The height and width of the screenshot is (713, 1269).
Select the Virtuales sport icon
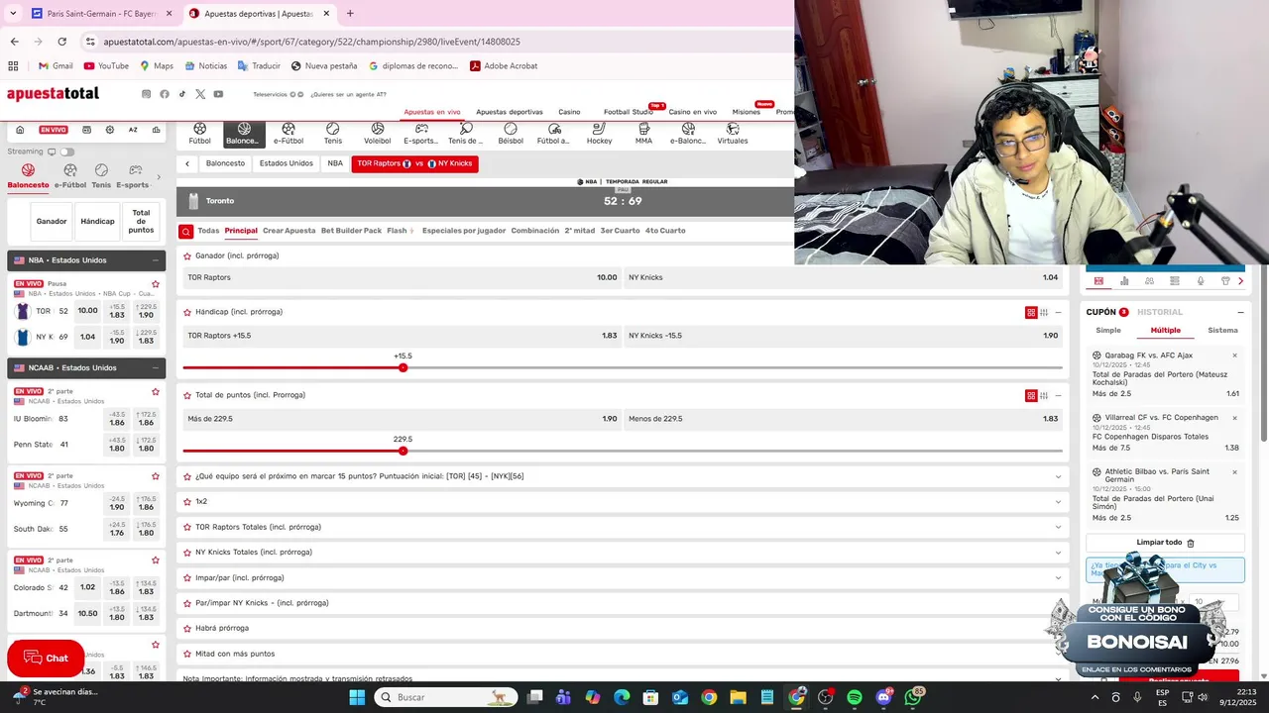click(x=733, y=133)
